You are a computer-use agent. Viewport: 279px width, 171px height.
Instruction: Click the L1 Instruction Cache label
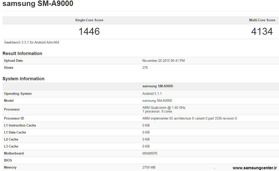coord(20,125)
